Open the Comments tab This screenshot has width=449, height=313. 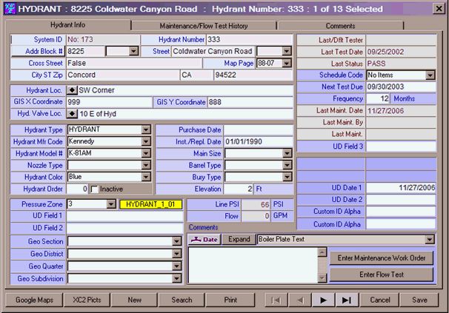(361, 25)
